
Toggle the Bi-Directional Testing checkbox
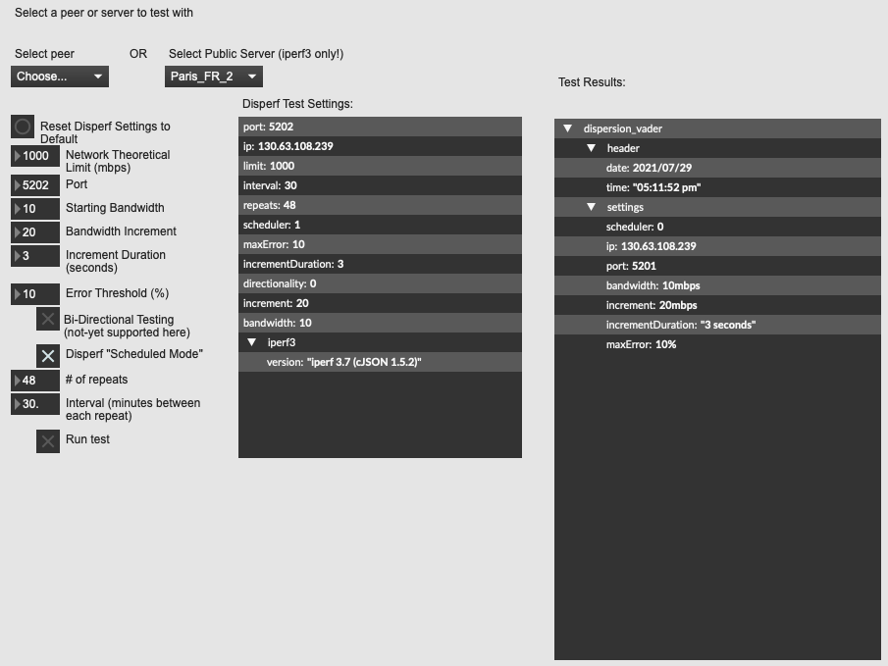click(48, 319)
